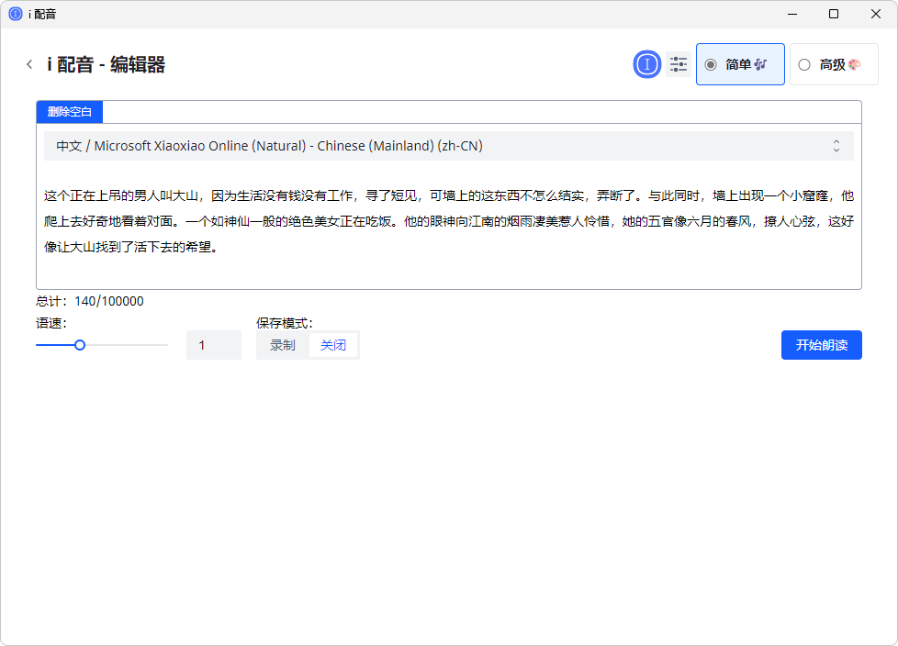The height and width of the screenshot is (646, 898).
Task: Maximize the i 配音 window
Action: point(834,15)
